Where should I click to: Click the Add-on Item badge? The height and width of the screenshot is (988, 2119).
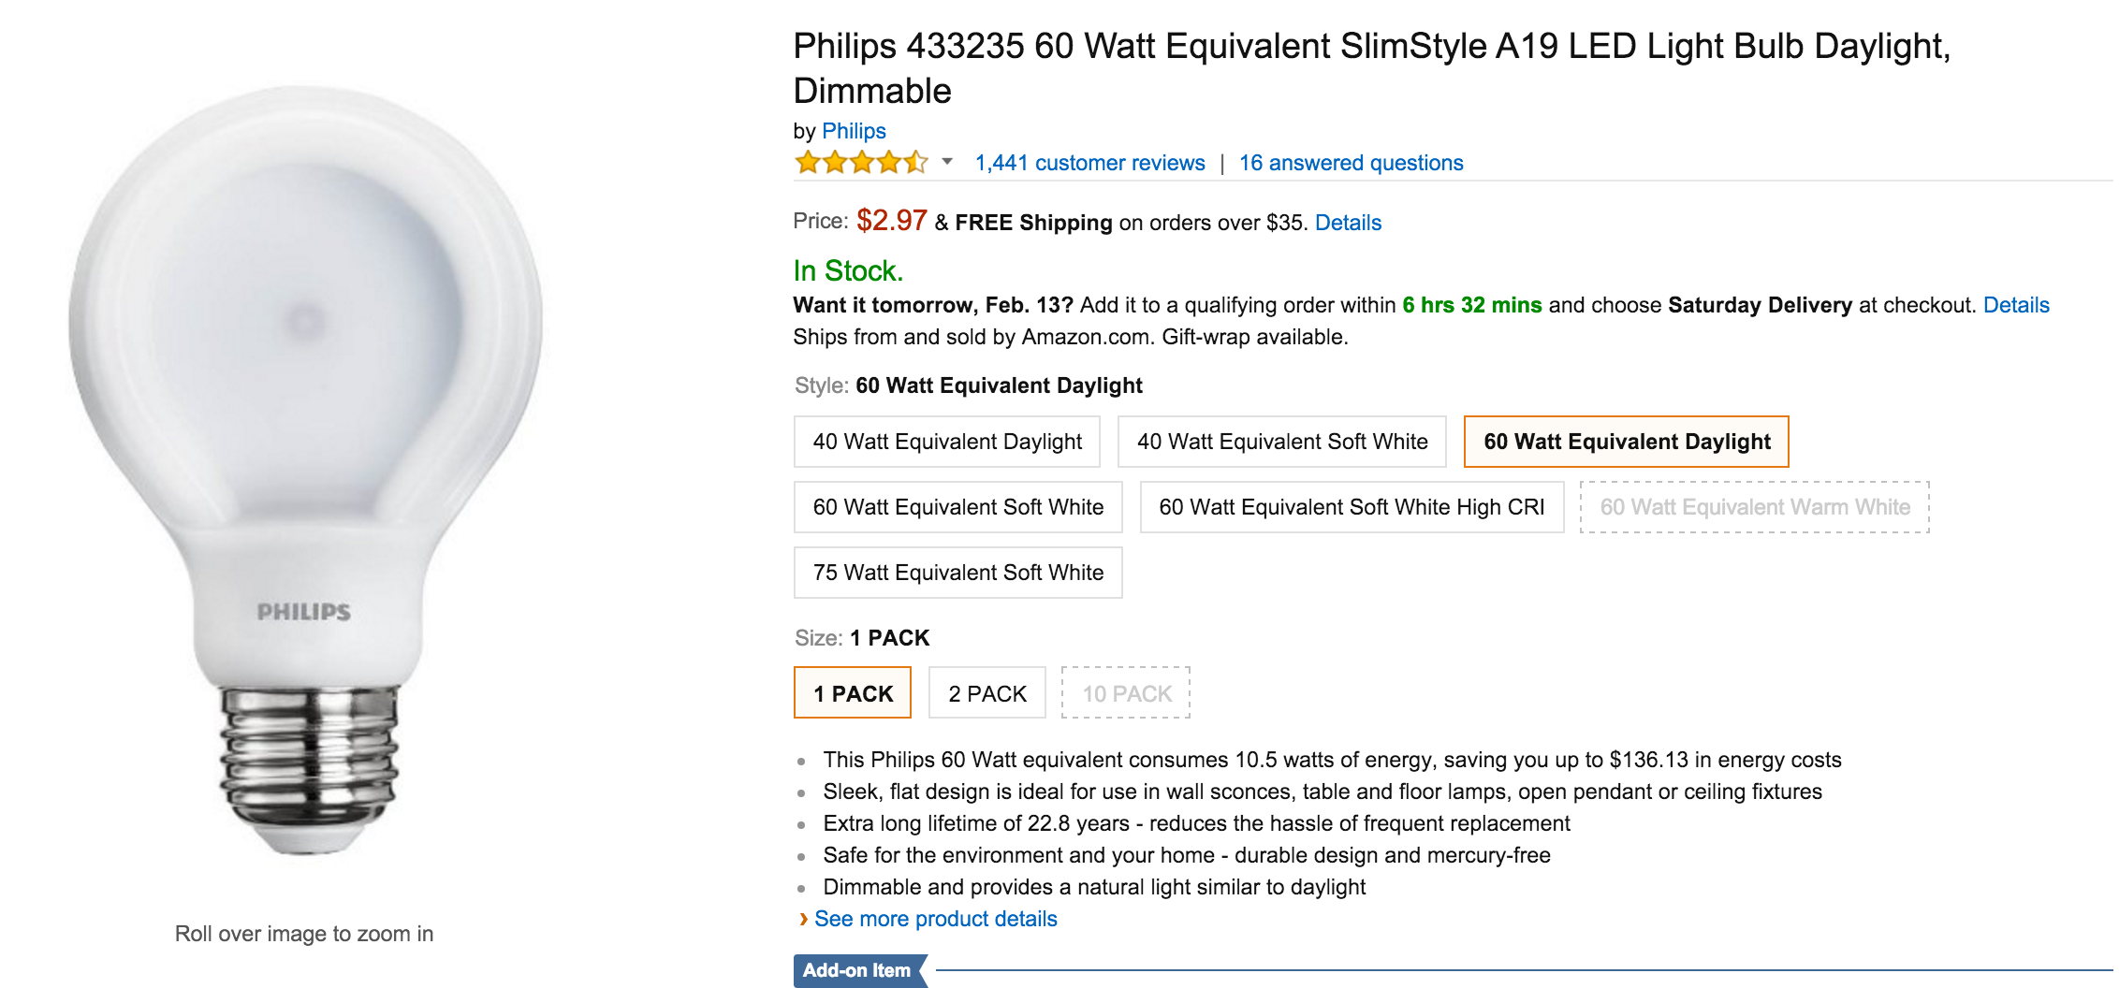point(856,970)
